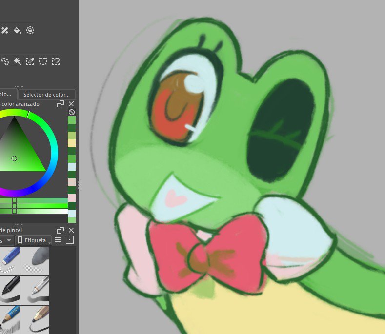
Task: Select the Freehand Selection tool
Action: pyautogui.click(x=5, y=61)
